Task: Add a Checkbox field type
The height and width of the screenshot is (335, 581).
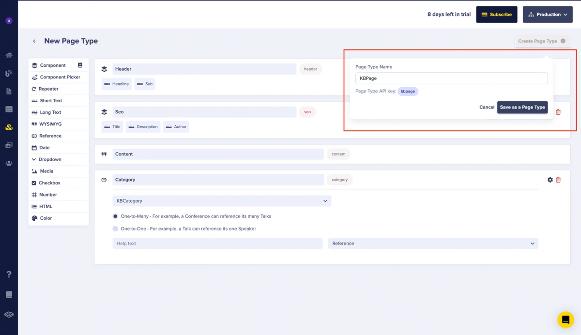Action: (x=49, y=183)
